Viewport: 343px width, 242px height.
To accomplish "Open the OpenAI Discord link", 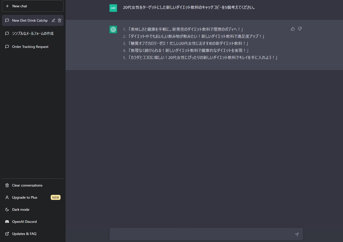I will pyautogui.click(x=33, y=222).
